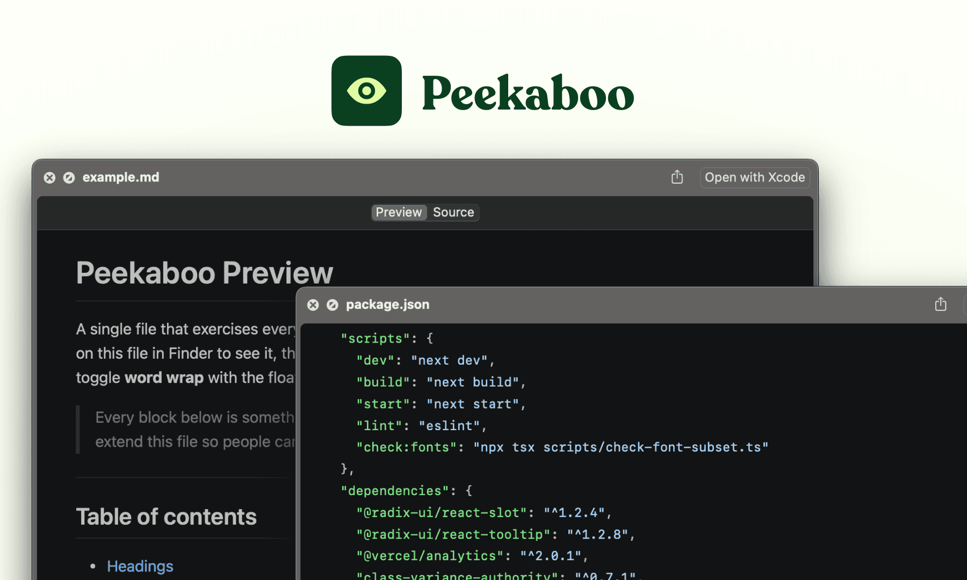Click the "@radix-ui/react-slot" dependency line
The image size is (967, 580).
coord(484,512)
